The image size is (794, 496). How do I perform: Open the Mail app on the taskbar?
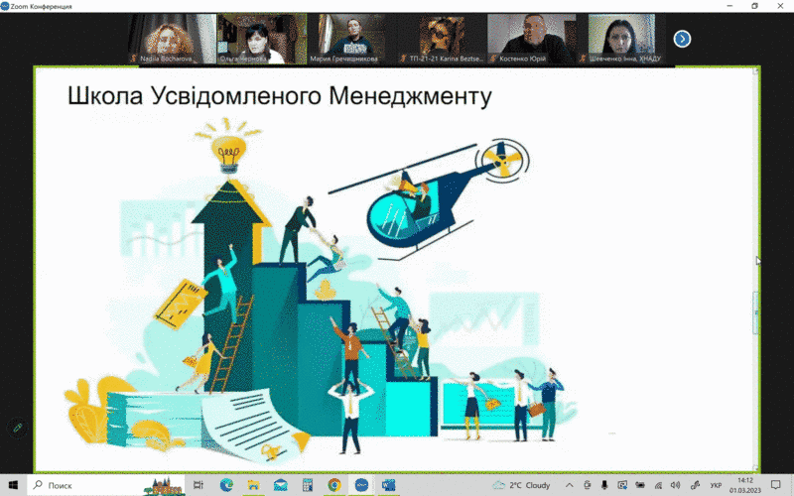pos(281,485)
